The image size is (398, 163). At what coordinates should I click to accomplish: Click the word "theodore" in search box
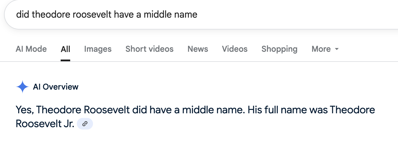pyautogui.click(x=51, y=14)
